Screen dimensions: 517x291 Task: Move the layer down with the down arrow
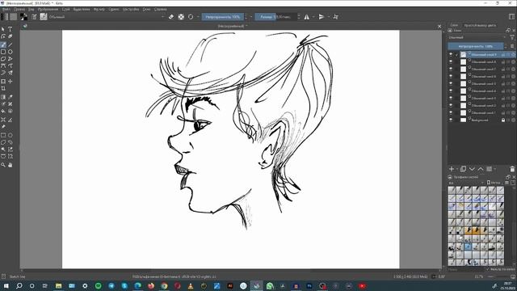click(x=472, y=169)
